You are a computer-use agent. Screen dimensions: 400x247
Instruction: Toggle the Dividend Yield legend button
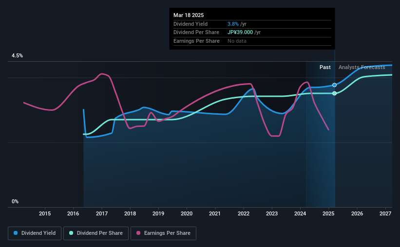click(x=35, y=233)
